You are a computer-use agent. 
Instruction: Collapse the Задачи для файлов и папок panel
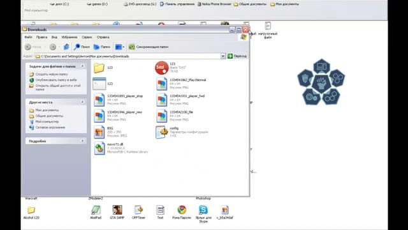(82, 66)
